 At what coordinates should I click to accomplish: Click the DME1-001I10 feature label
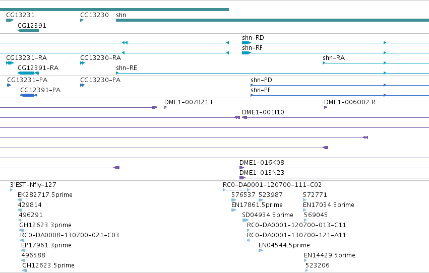[x=263, y=112]
